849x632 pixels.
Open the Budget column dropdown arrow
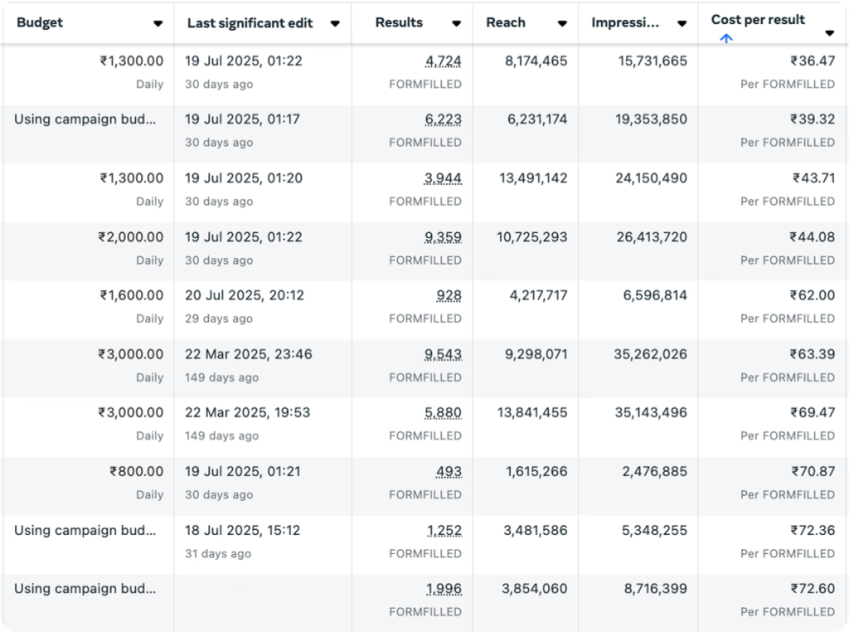(x=158, y=24)
